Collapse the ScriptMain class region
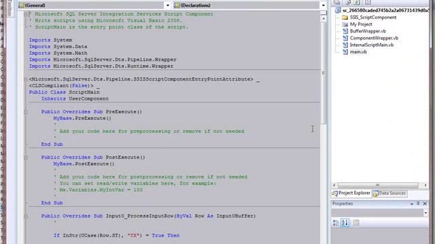This screenshot has width=435, height=244. (26, 79)
